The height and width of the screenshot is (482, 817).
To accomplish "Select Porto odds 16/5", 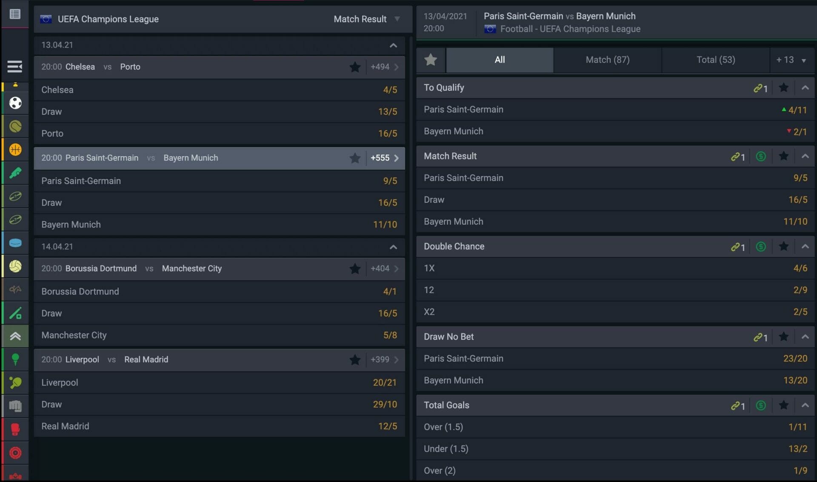I will pos(219,134).
